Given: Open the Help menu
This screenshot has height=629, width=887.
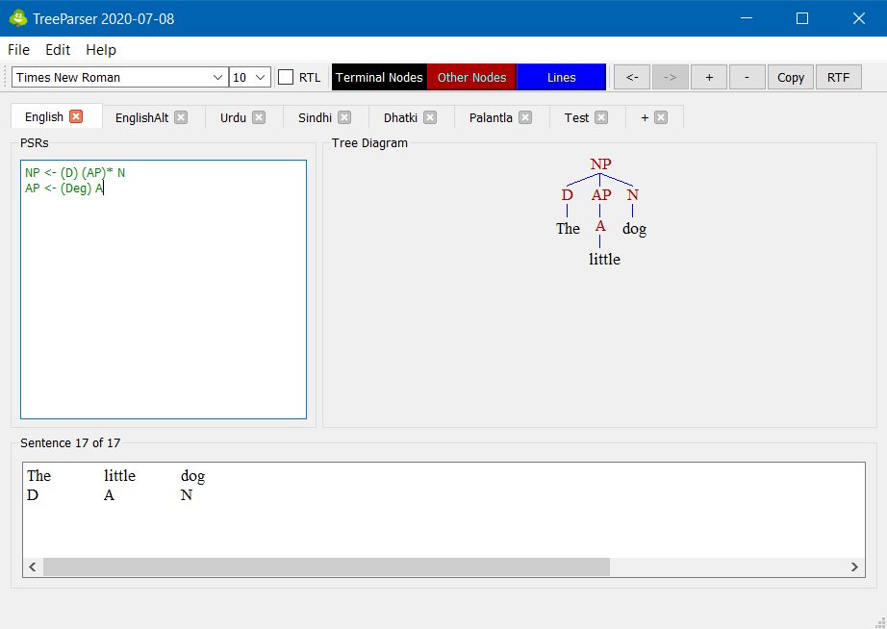Looking at the screenshot, I should coord(101,50).
